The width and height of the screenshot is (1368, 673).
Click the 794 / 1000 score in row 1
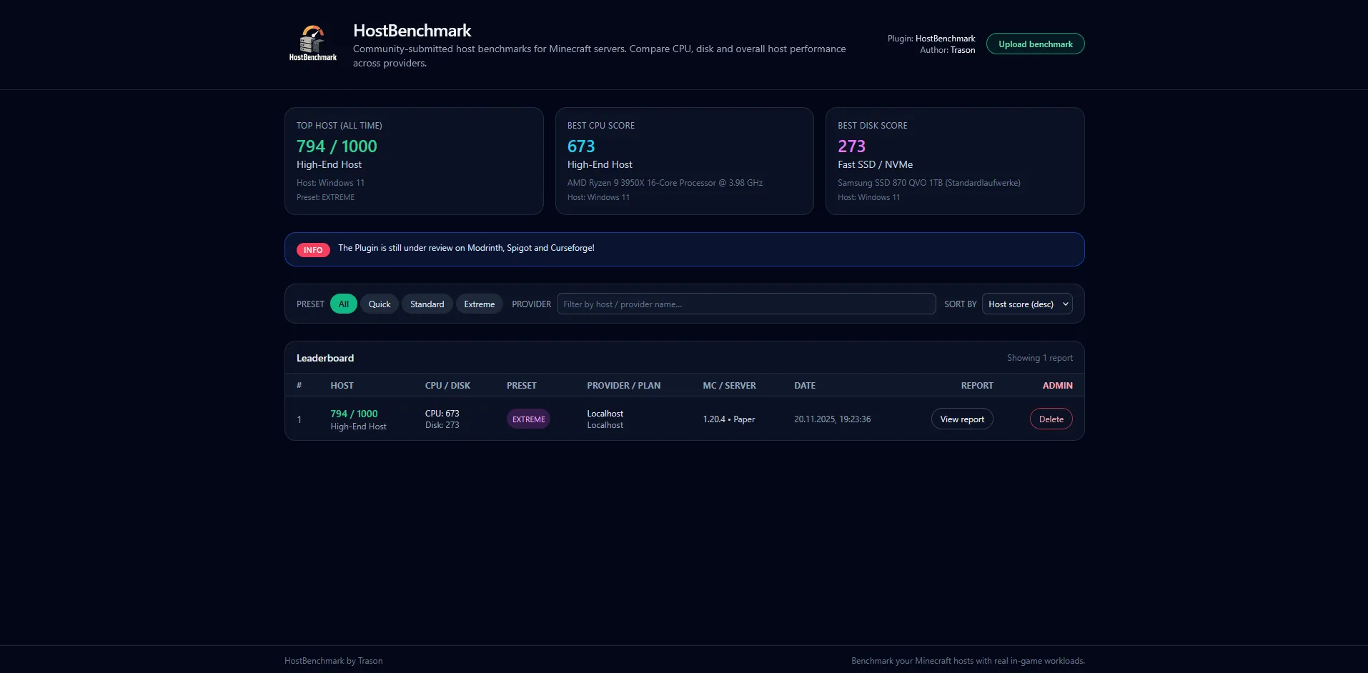(x=354, y=414)
